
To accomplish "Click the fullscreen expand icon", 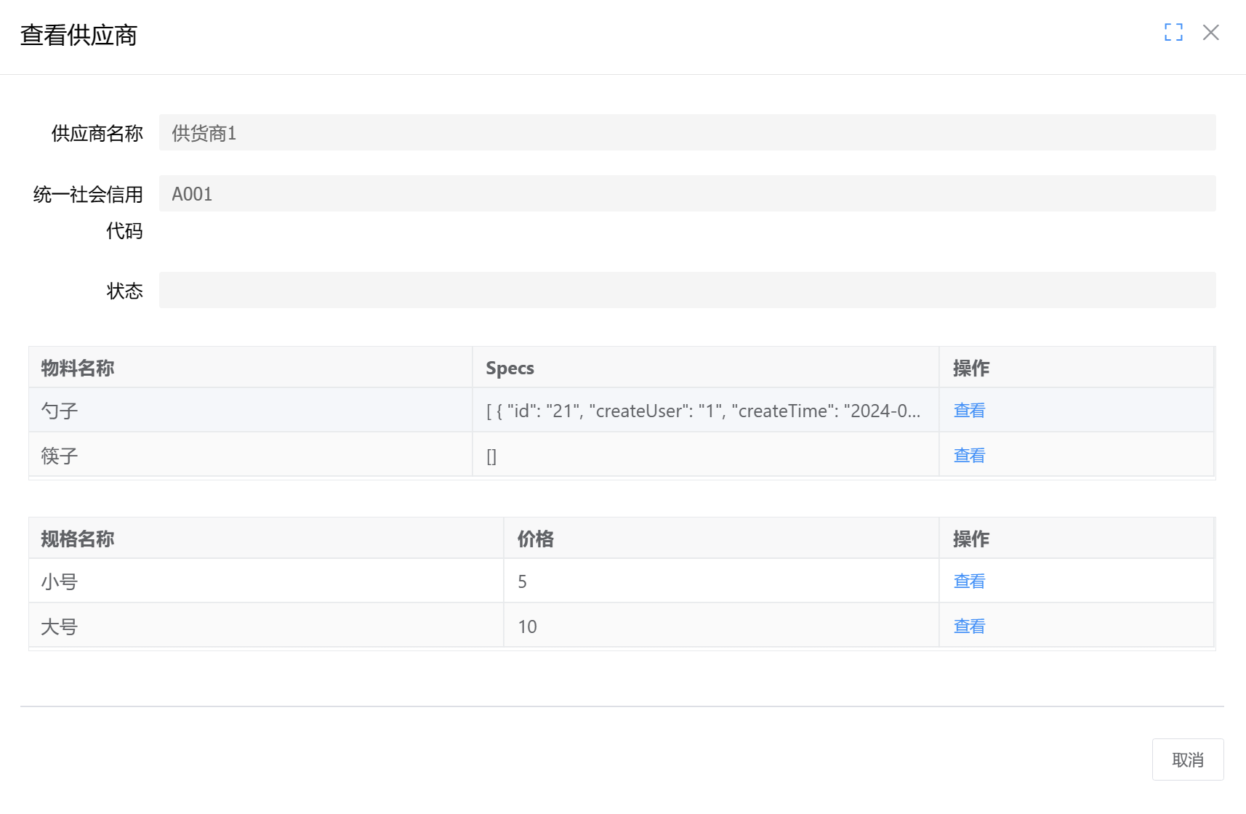I will point(1173,32).
